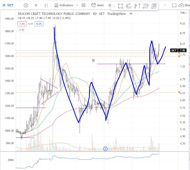
Task: Click the alarm clock marker on chart
Action: coord(93,60)
